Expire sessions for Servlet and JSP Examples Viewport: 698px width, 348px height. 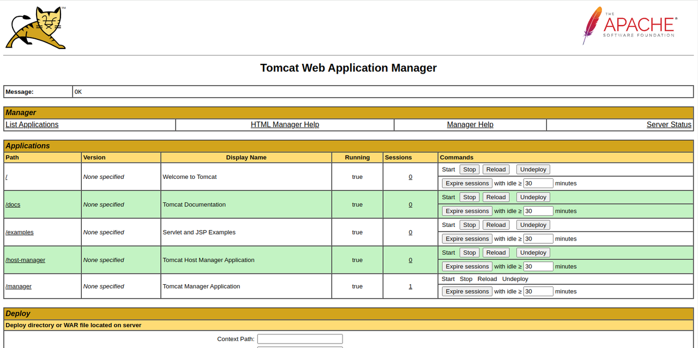467,239
